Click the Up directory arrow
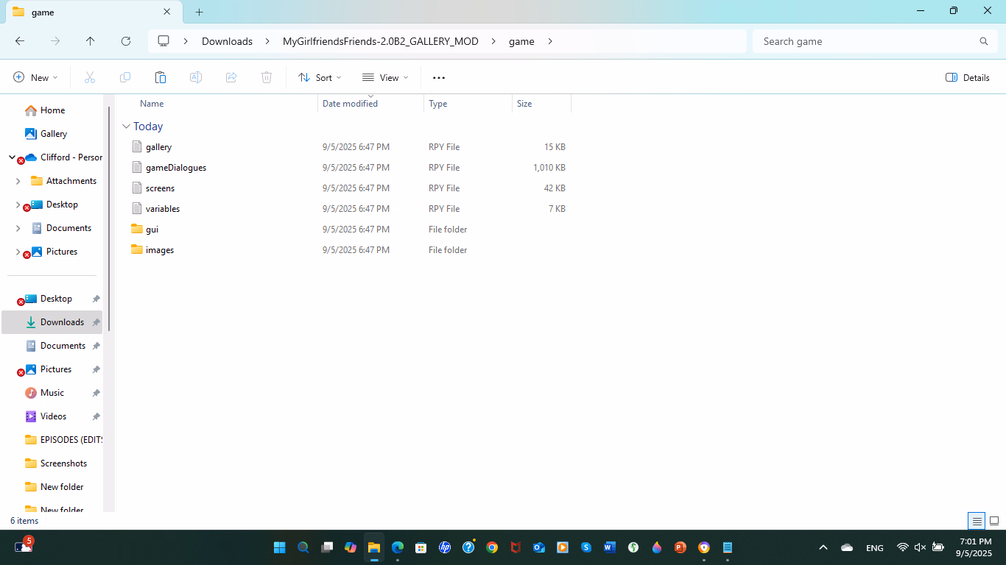Screen dimensions: 1006x565 coord(91,41)
